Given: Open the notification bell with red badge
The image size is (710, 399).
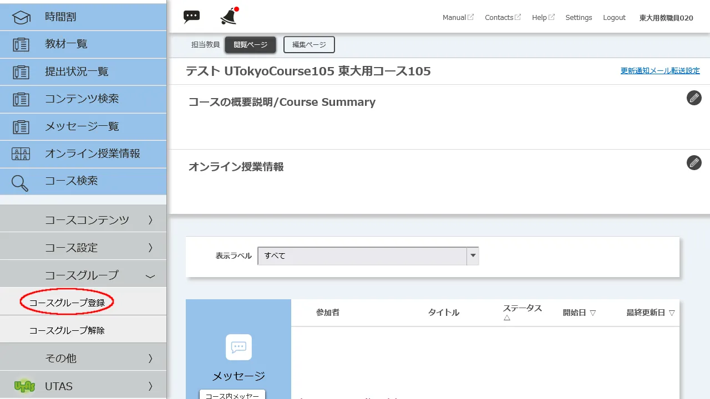Looking at the screenshot, I should coord(228,16).
